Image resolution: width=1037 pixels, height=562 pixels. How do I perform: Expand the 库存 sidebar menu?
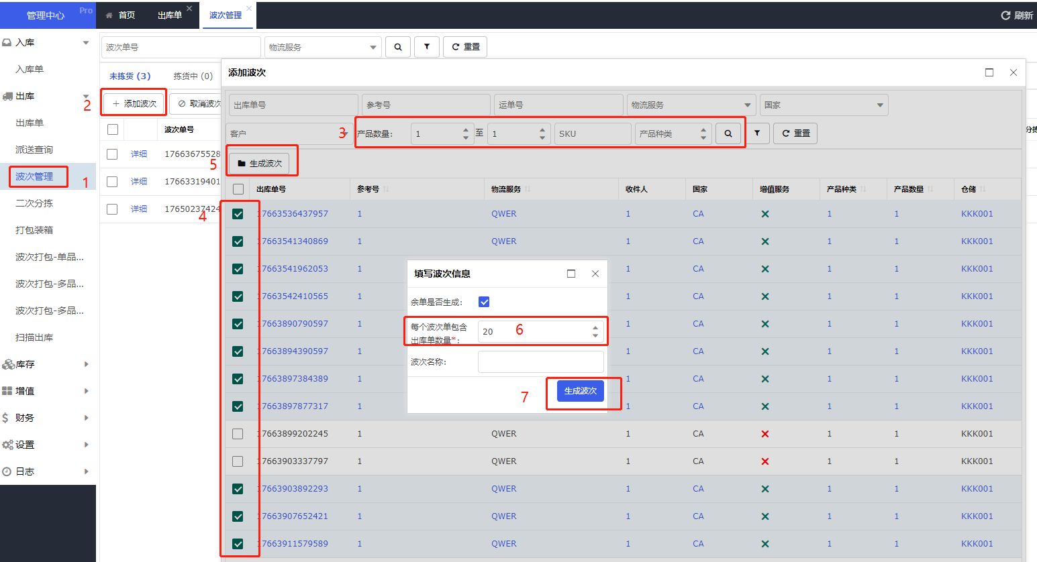[x=48, y=364]
